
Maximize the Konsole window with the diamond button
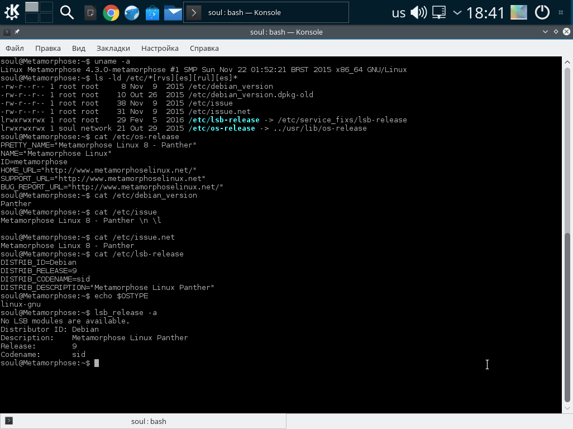[556, 32]
